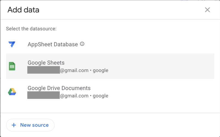
Task: Pick the Google Drive Documents title
Action: [59, 88]
